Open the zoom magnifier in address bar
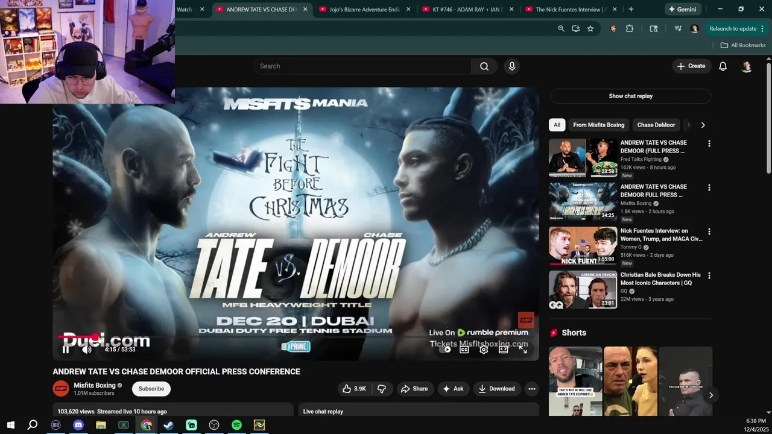This screenshot has width=772, height=434. click(x=561, y=28)
